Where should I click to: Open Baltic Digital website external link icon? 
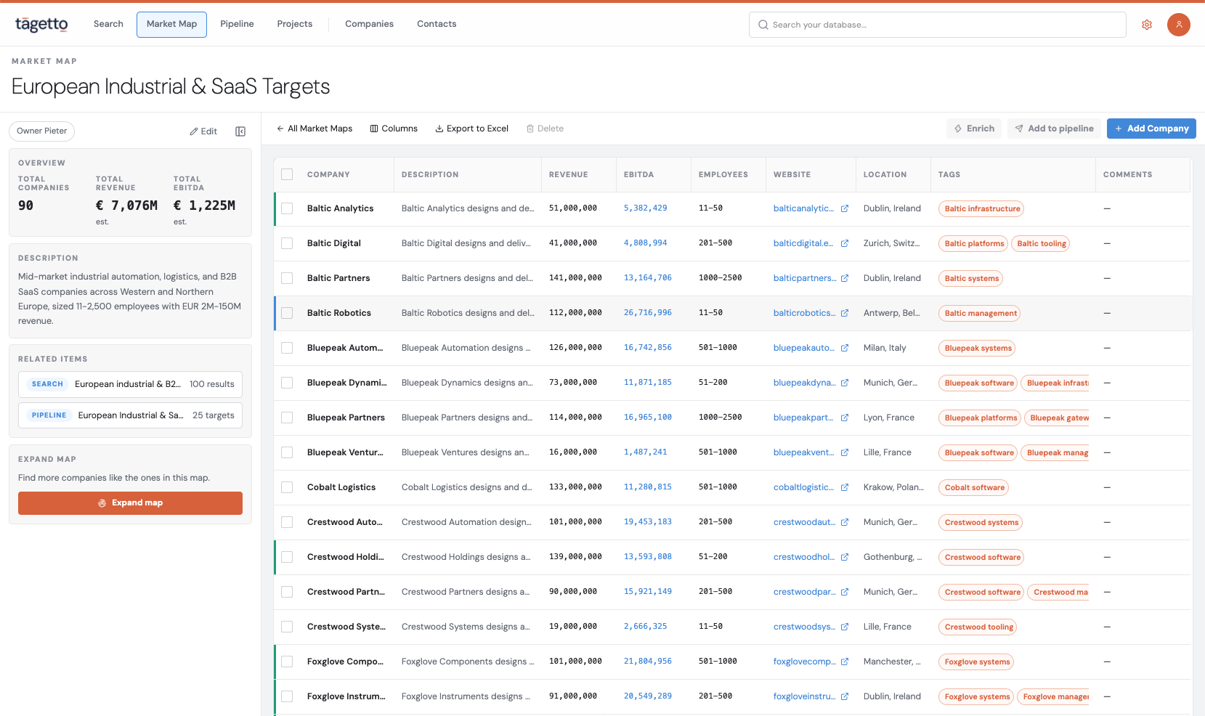tap(845, 243)
